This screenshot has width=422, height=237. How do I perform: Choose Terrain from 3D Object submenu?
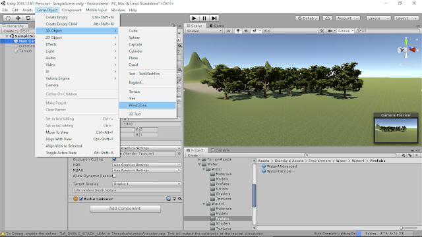[148, 92]
